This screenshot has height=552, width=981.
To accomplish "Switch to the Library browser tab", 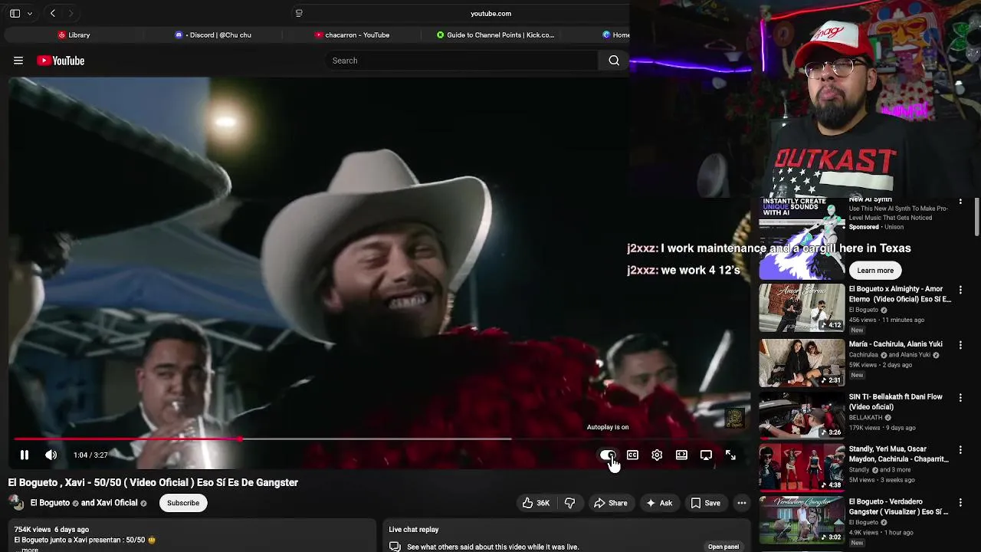I will click(74, 34).
